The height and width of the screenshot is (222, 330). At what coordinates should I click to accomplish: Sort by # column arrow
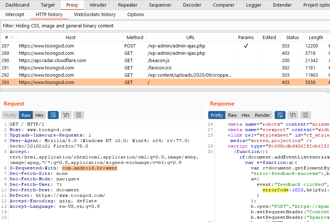click(x=12, y=38)
